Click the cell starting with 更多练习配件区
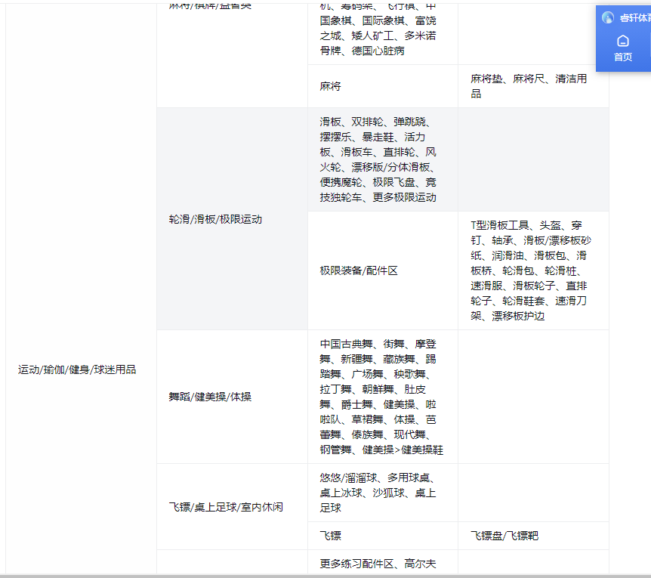The image size is (651, 578). 378,564
